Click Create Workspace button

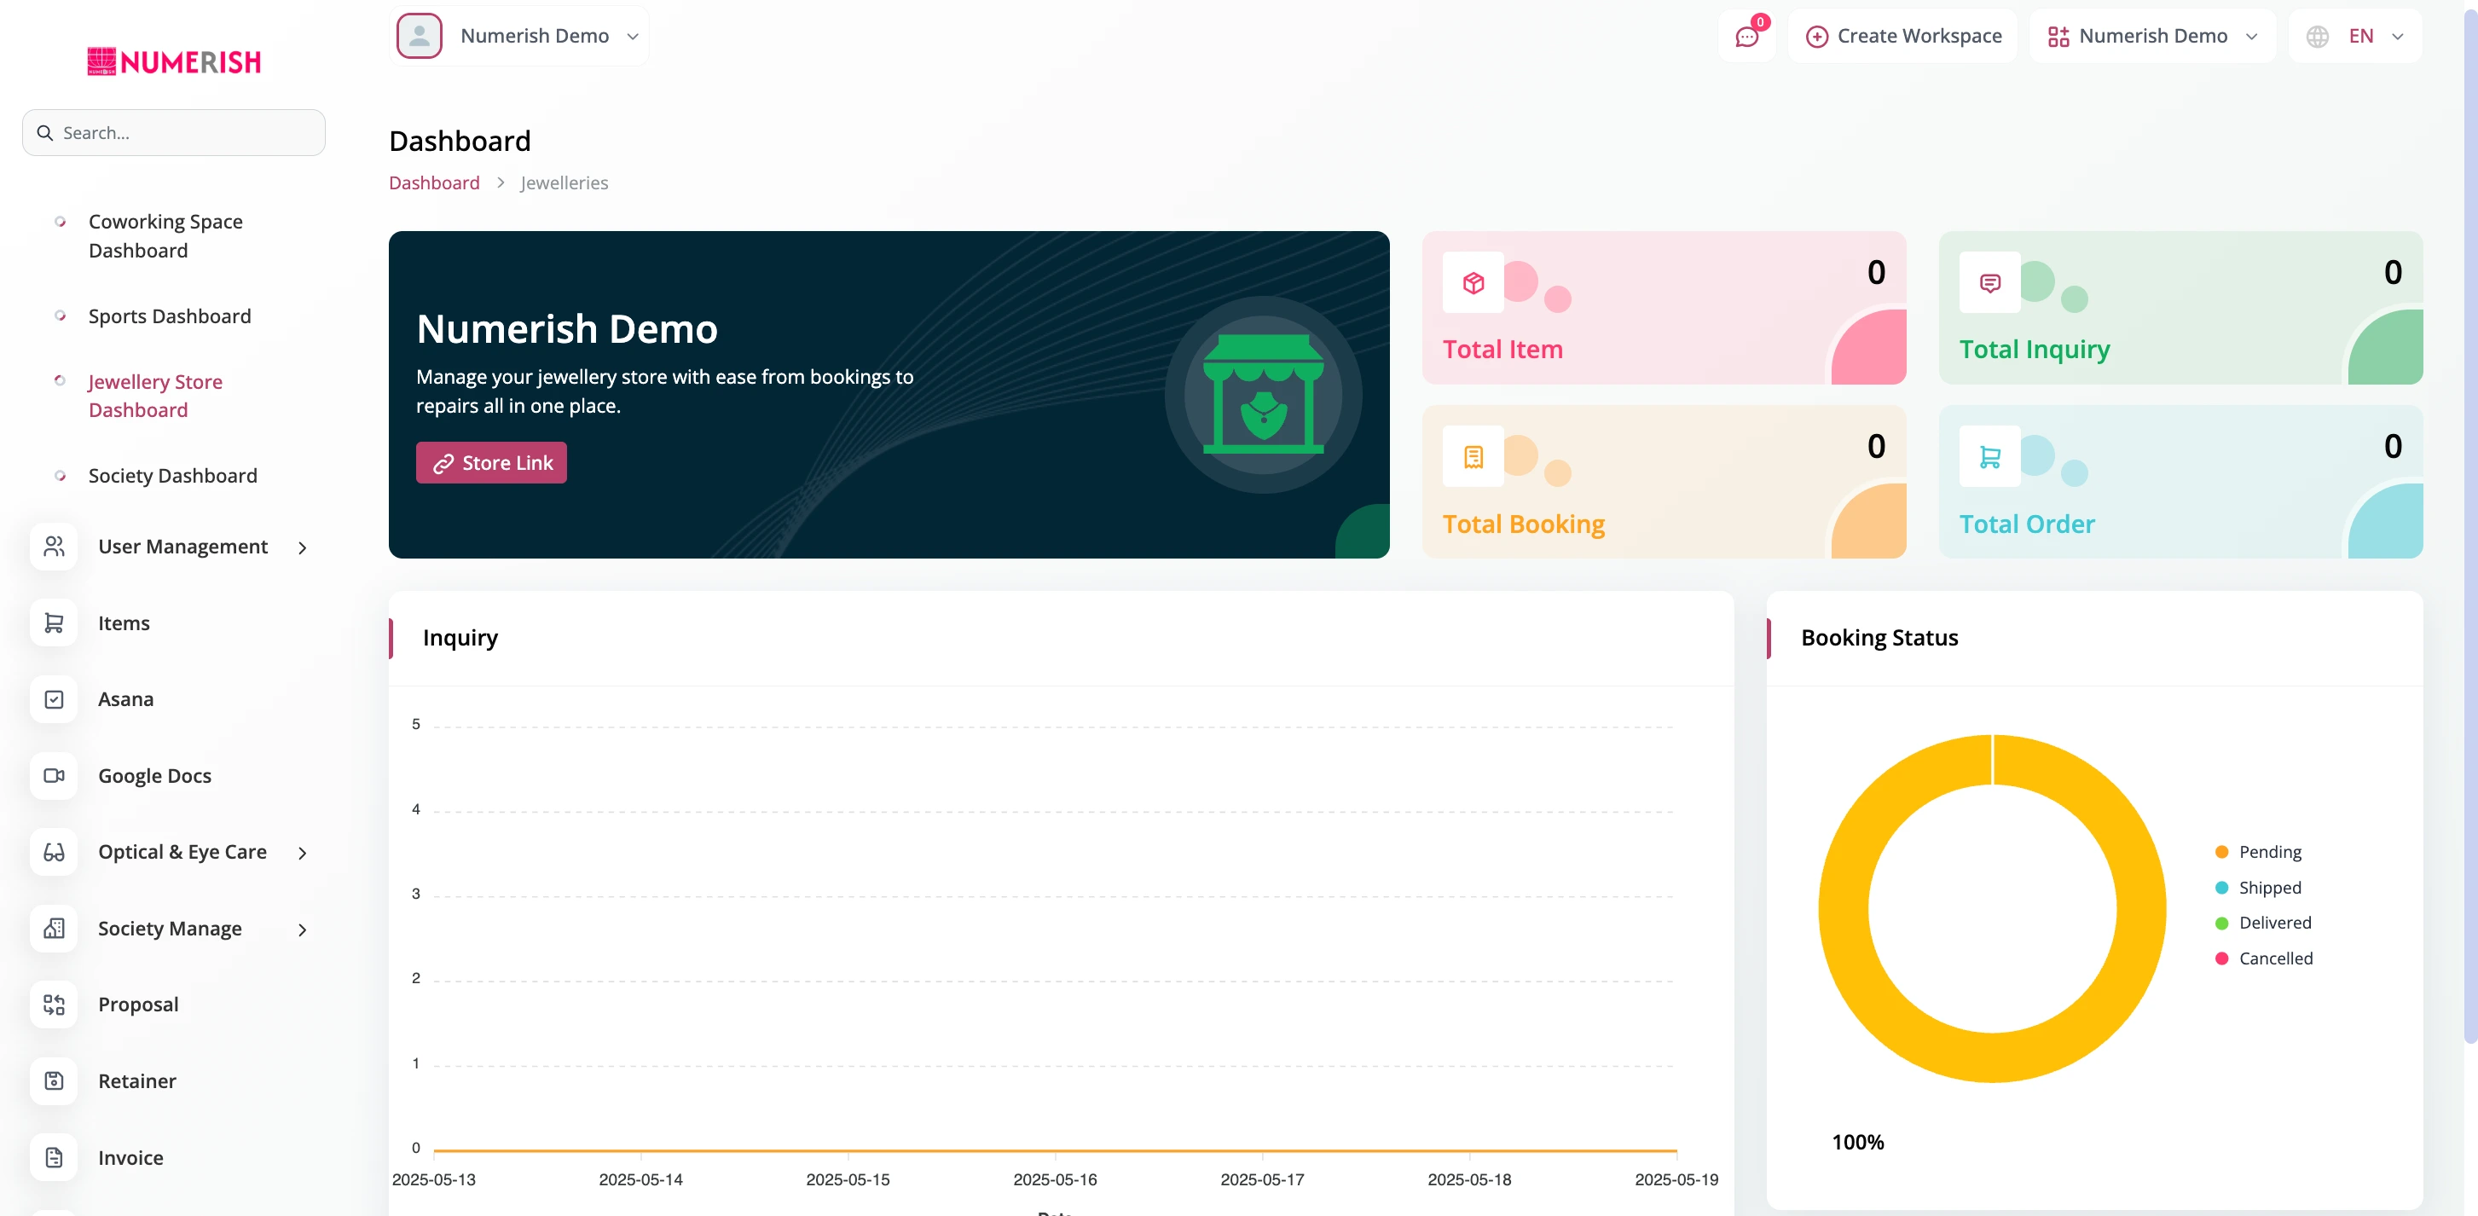click(x=1902, y=37)
